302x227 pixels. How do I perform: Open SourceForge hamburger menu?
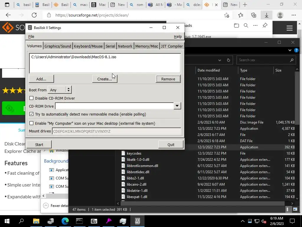(x=290, y=28)
